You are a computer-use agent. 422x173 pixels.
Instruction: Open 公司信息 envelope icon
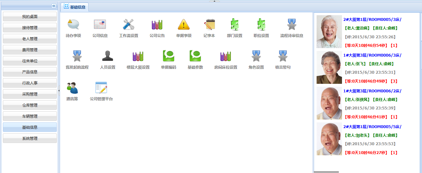(x=100, y=24)
